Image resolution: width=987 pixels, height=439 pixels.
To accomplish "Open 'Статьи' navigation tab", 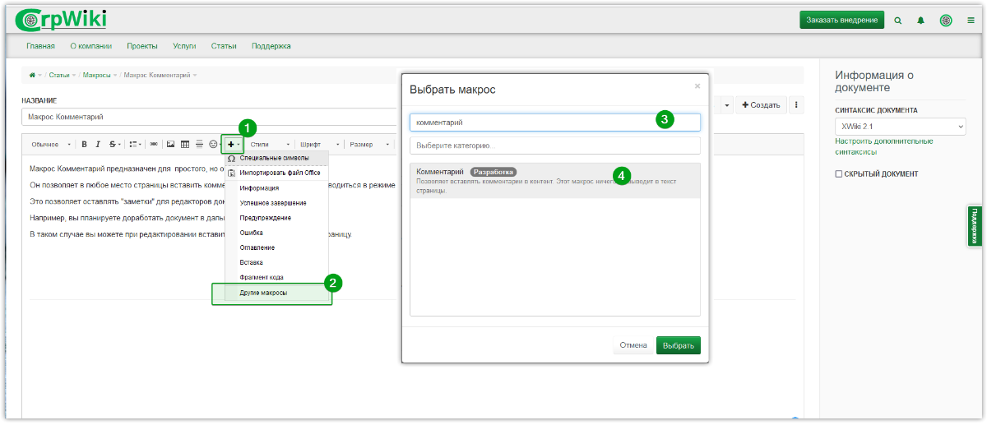I will pos(224,46).
